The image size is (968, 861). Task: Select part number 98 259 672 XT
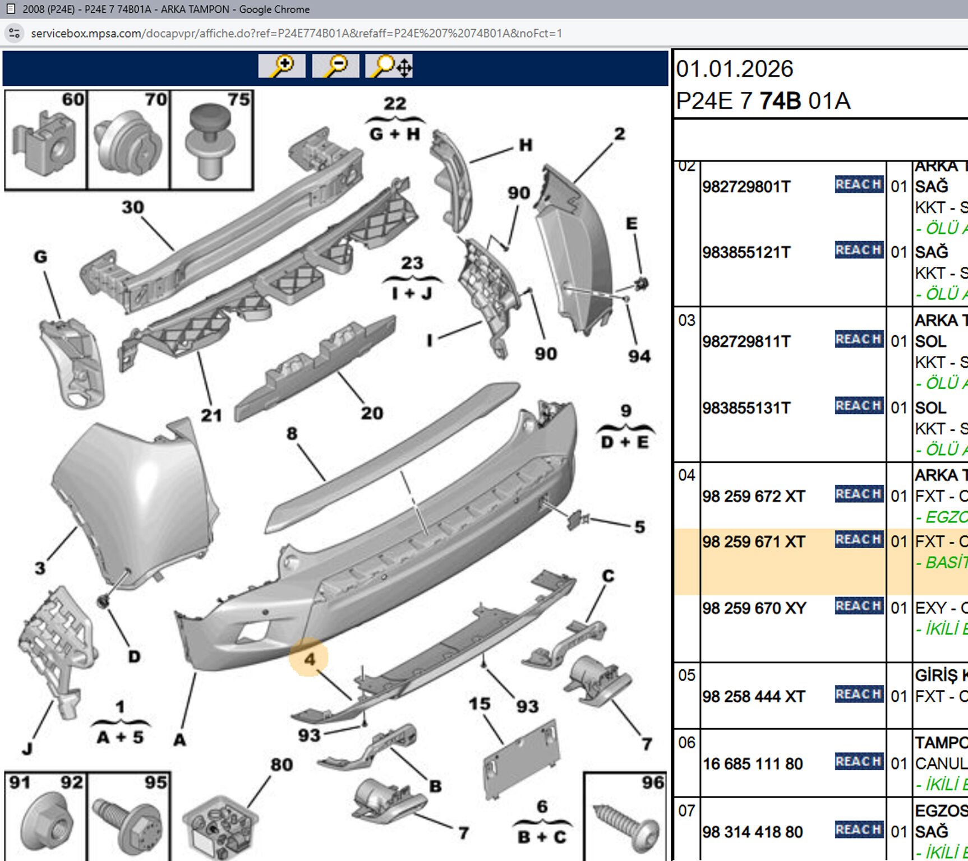point(753,497)
